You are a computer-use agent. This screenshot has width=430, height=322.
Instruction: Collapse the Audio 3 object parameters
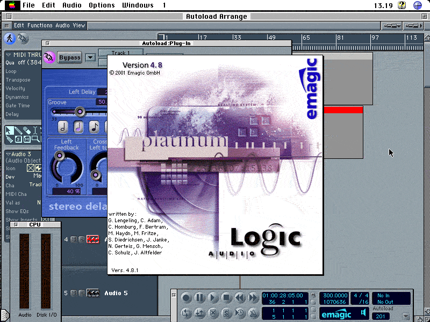coord(9,154)
